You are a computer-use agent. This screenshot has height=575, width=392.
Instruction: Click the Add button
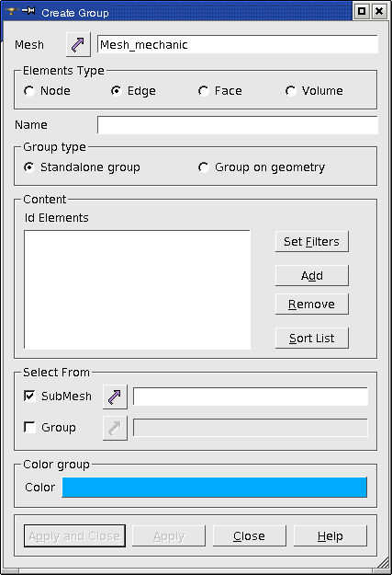[x=312, y=275]
